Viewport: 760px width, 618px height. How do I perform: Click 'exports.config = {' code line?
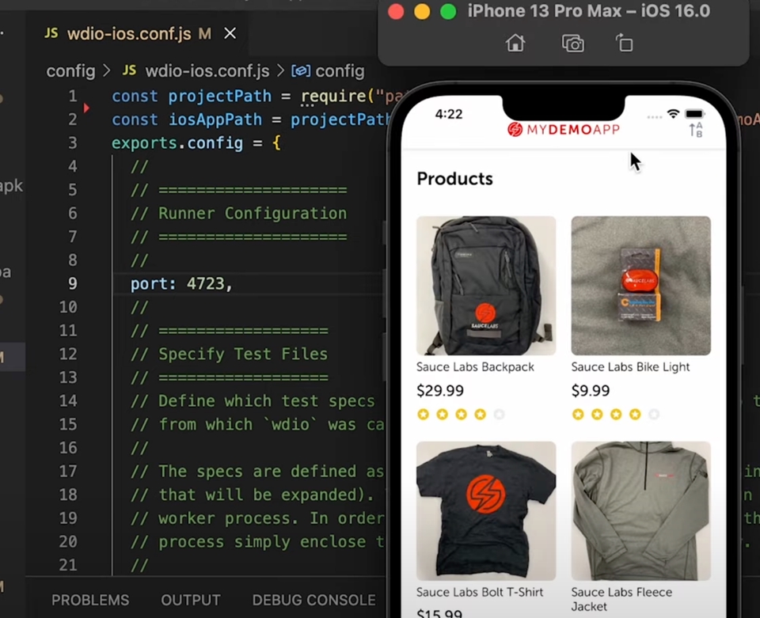(x=196, y=143)
